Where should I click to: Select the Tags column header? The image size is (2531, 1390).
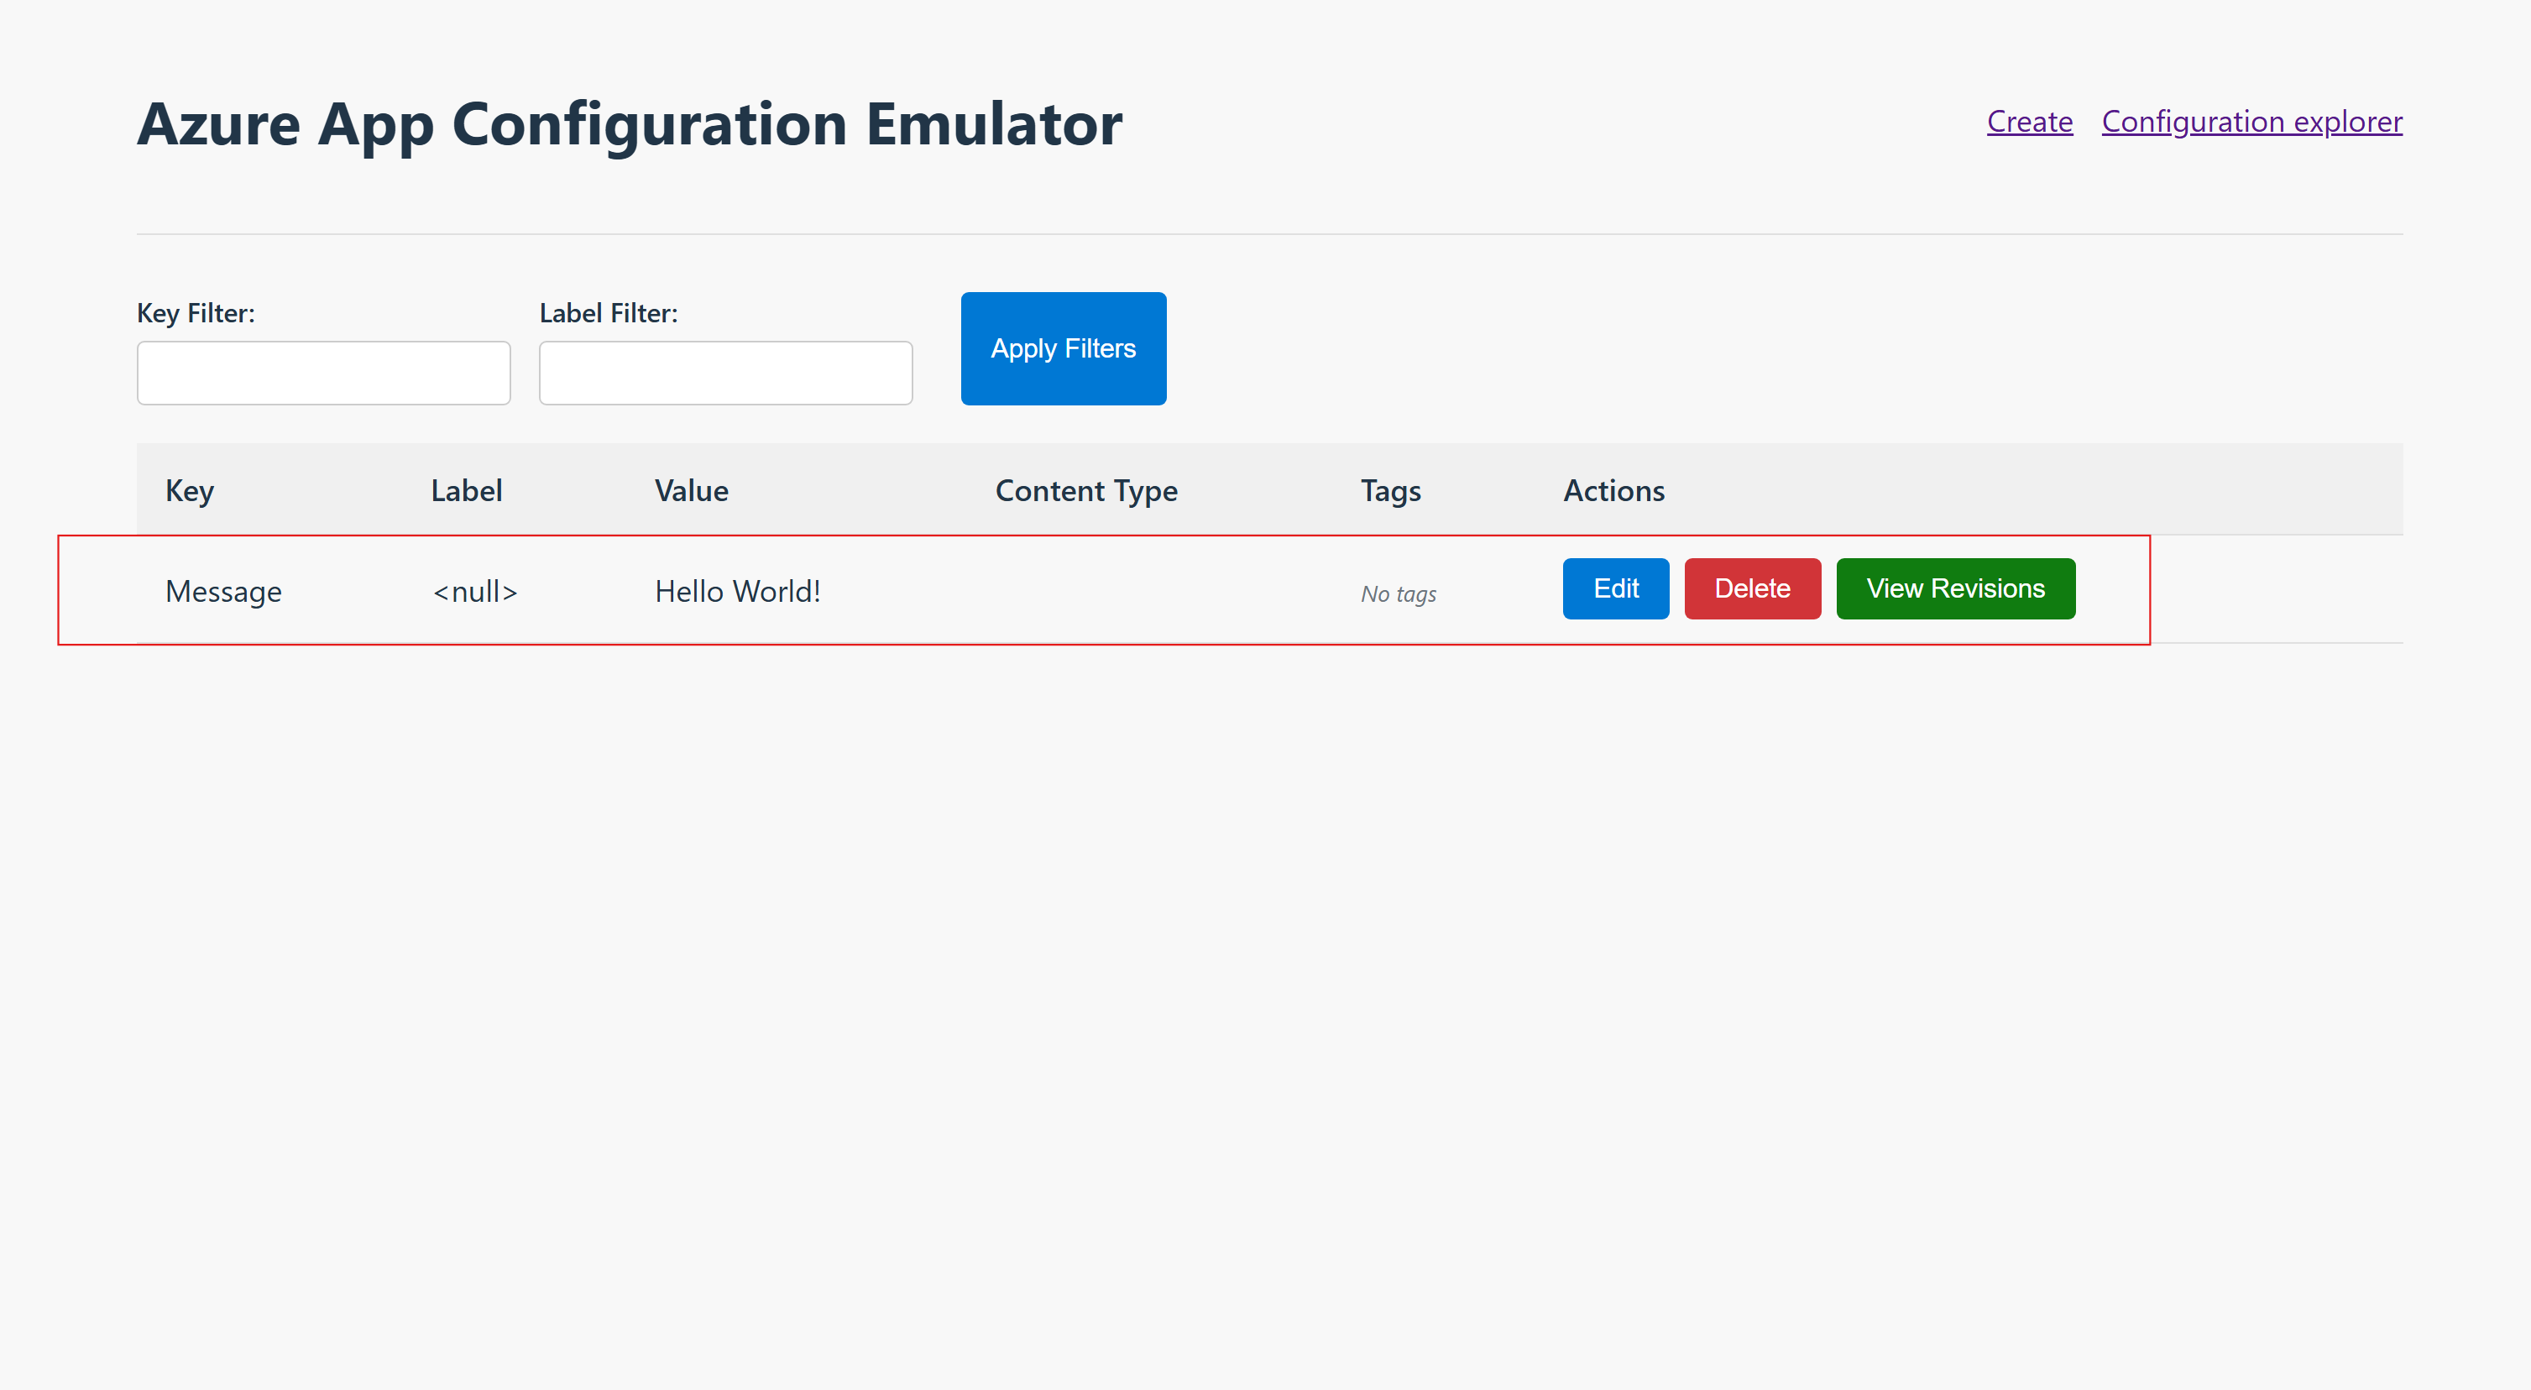click(x=1390, y=490)
